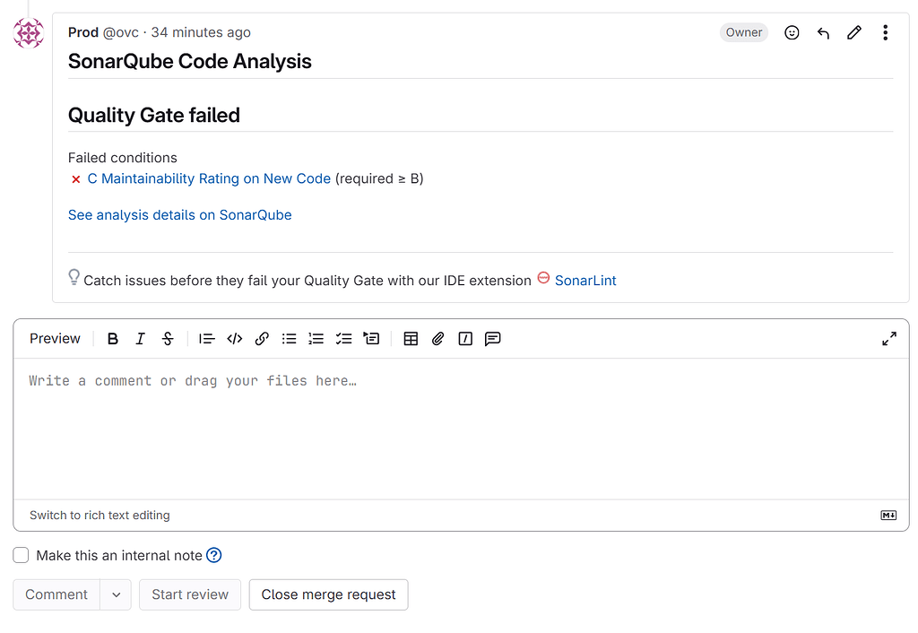This screenshot has width=918, height=633.
Task: Open the C Maintainability Rating link
Action: (x=208, y=178)
